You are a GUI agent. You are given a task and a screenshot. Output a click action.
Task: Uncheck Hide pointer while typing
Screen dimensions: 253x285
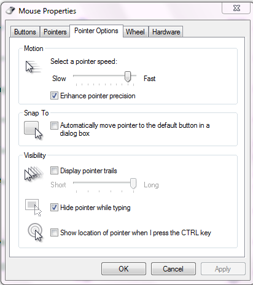tap(54, 208)
